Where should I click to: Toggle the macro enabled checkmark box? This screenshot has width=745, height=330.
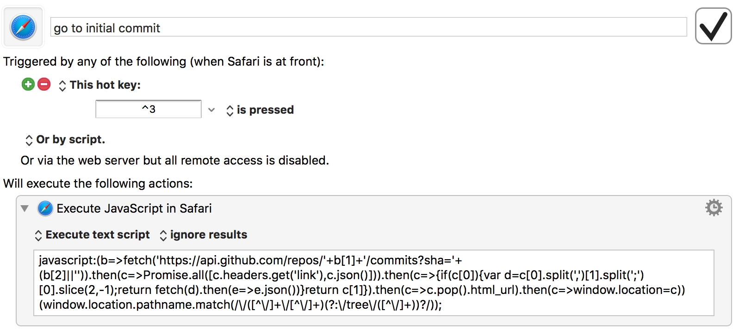pyautogui.click(x=713, y=26)
